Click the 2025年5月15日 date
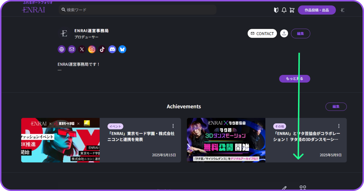 pos(164,155)
